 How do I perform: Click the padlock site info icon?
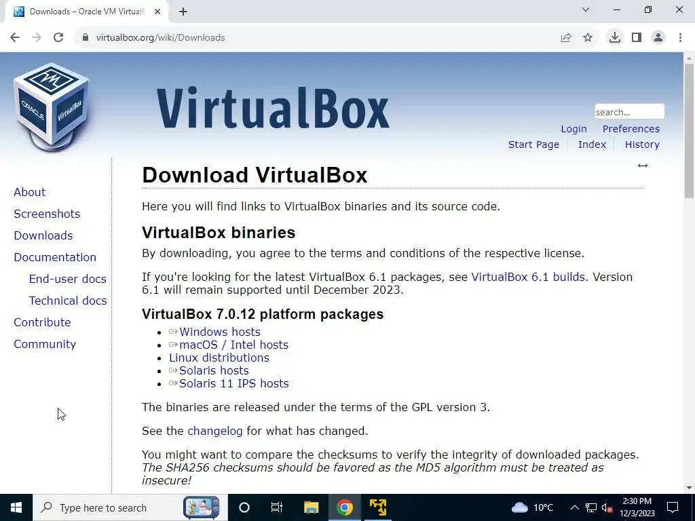pyautogui.click(x=85, y=38)
